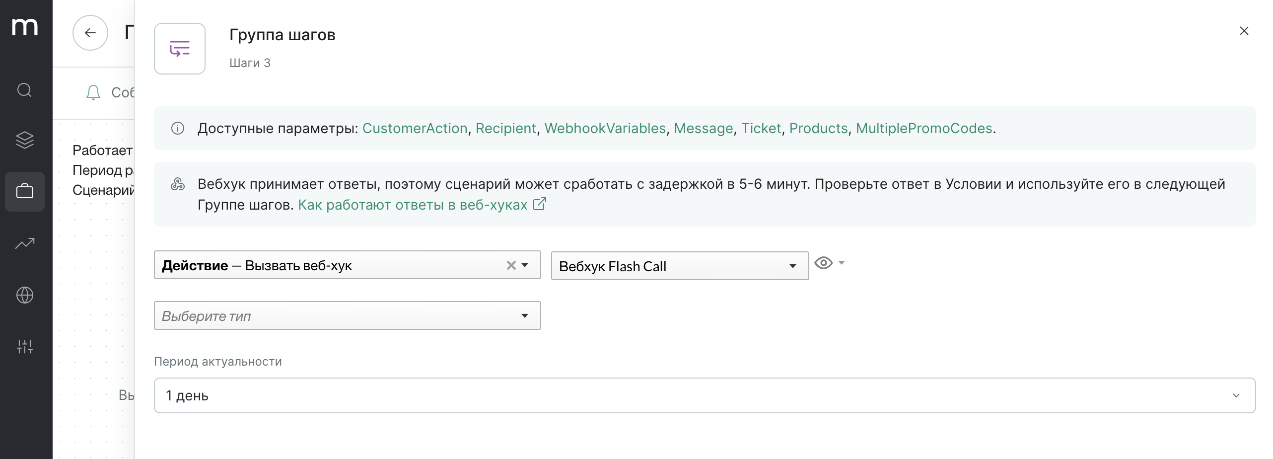Open search from the sidebar magnifier icon

point(25,90)
